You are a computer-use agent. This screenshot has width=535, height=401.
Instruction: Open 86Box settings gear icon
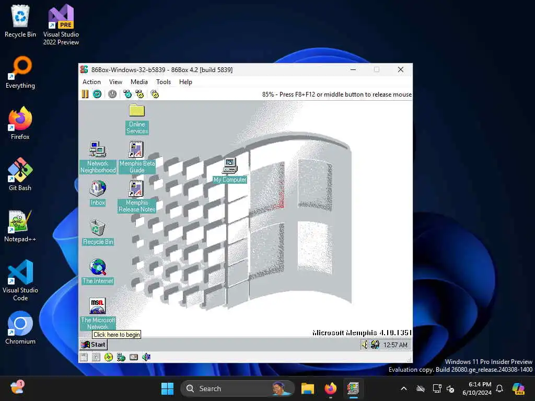tap(155, 94)
